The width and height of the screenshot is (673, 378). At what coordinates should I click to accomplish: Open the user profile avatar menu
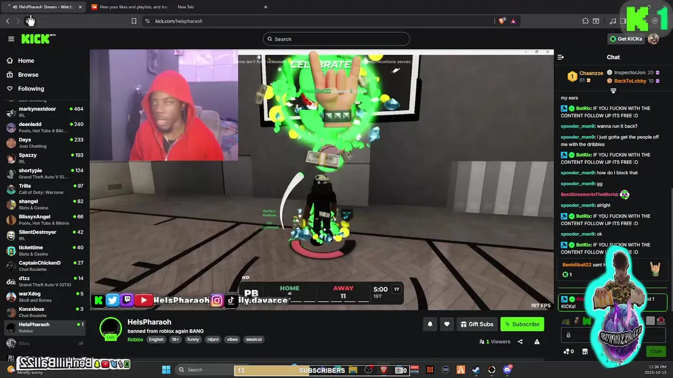[x=653, y=39]
